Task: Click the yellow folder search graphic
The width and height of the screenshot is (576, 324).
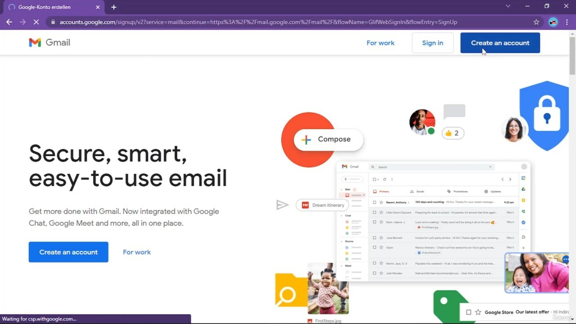Action: click(x=291, y=290)
